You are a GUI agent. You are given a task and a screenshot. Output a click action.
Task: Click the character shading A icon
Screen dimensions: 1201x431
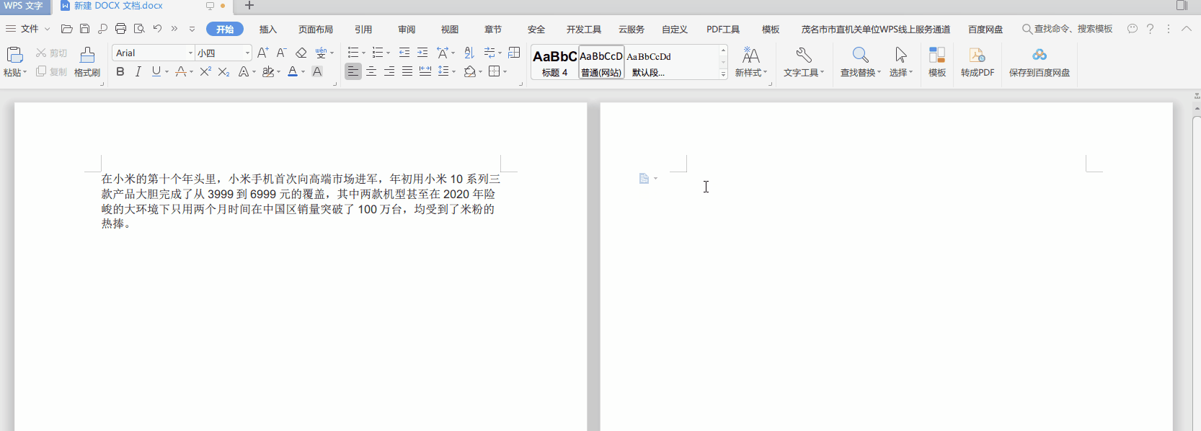(x=317, y=71)
